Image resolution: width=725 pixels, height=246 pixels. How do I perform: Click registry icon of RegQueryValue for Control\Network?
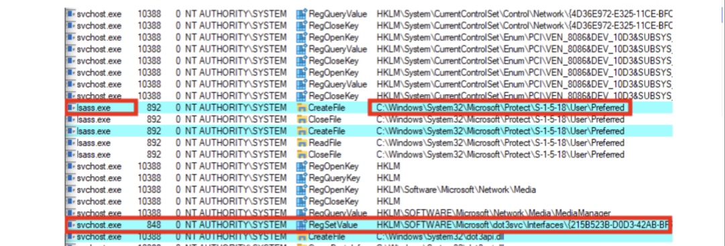(302, 14)
